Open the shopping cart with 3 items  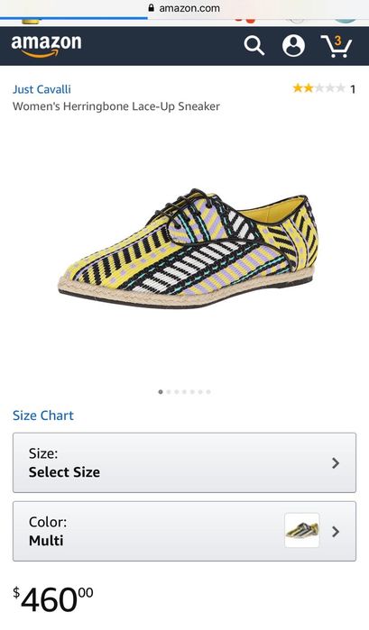(336, 46)
